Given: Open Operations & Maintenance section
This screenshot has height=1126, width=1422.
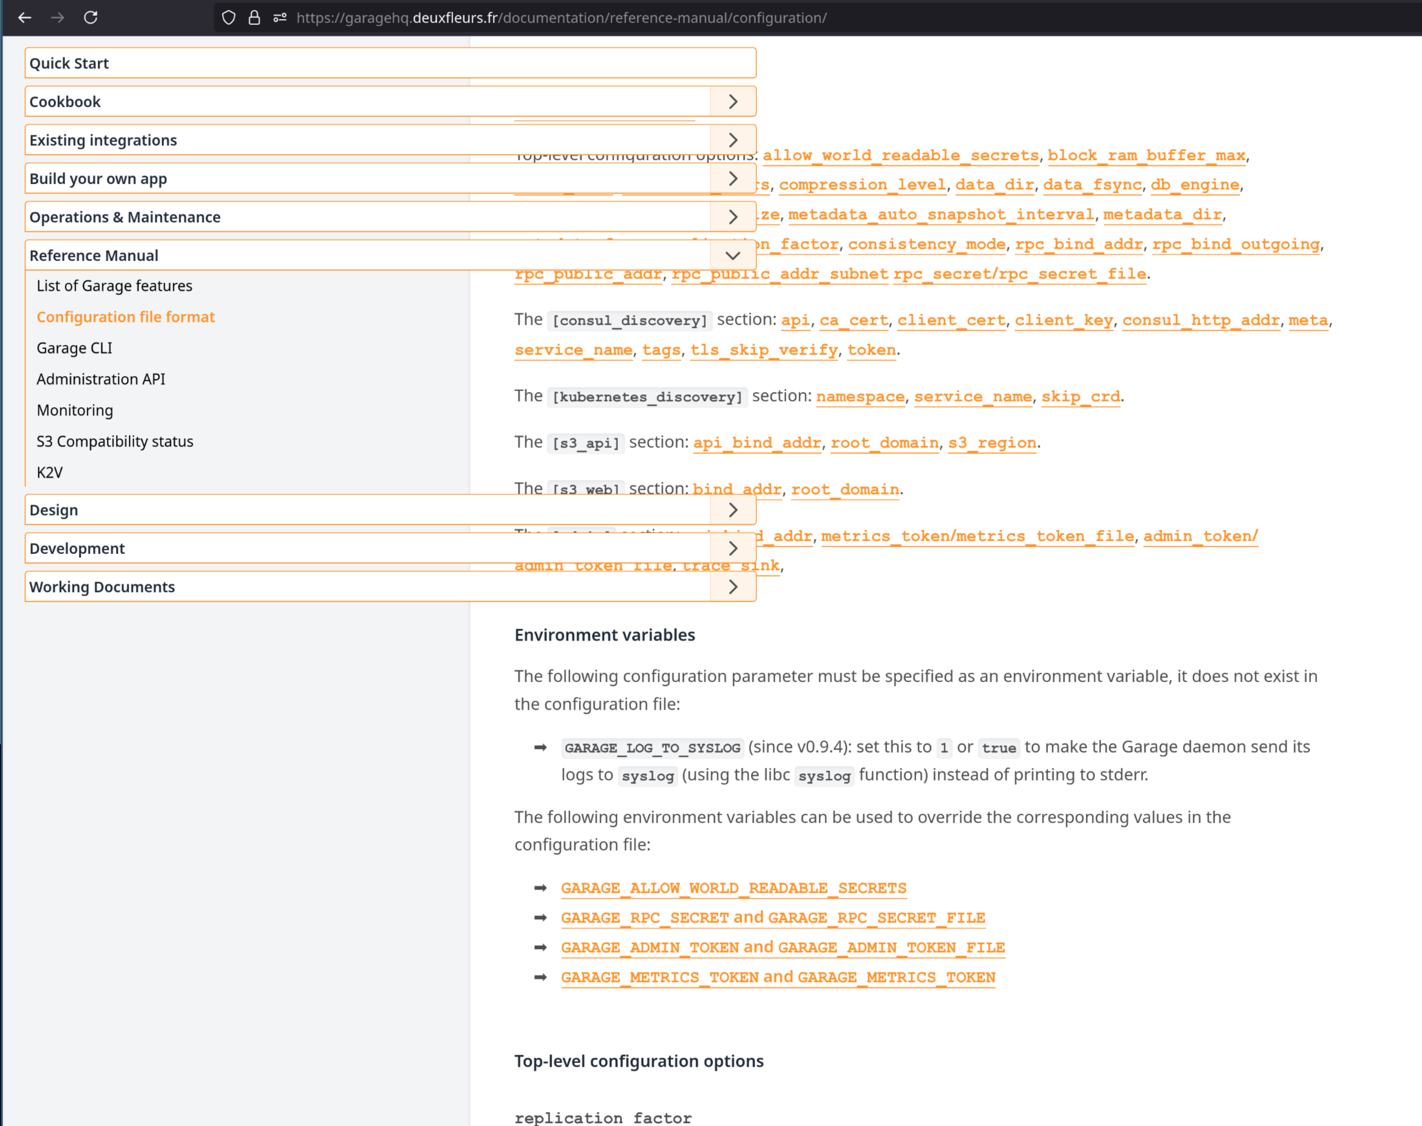Looking at the screenshot, I should pos(368,217).
